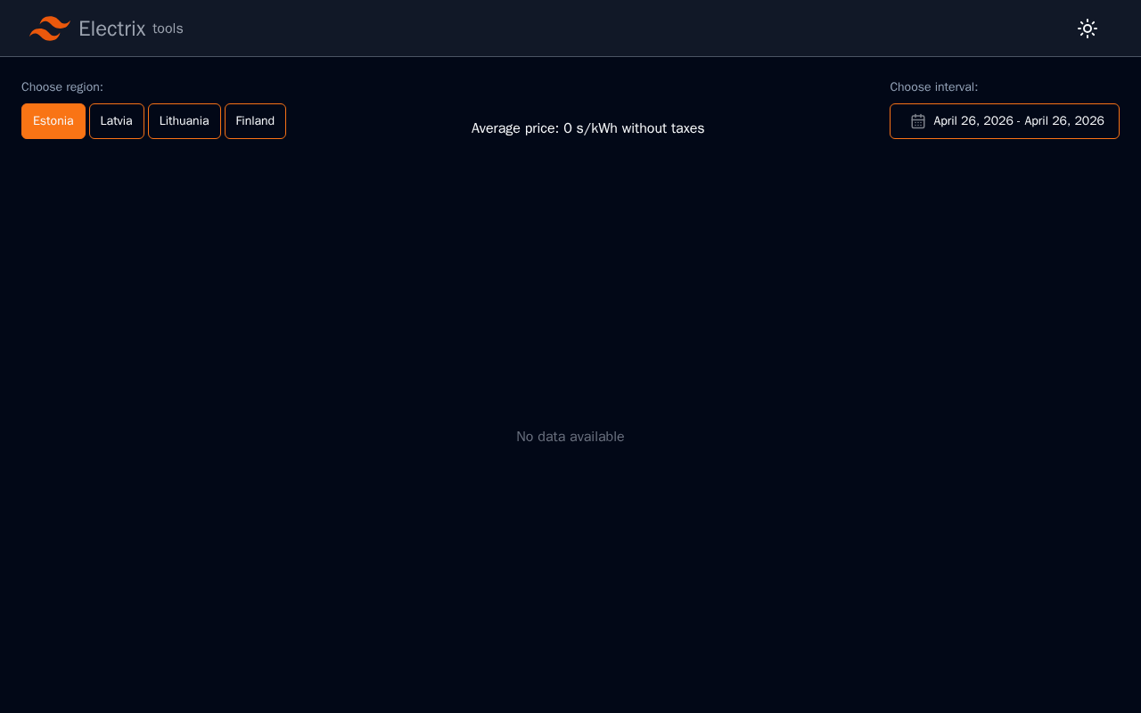
Task: Toggle light theme with sun icon
Action: click(x=1088, y=29)
